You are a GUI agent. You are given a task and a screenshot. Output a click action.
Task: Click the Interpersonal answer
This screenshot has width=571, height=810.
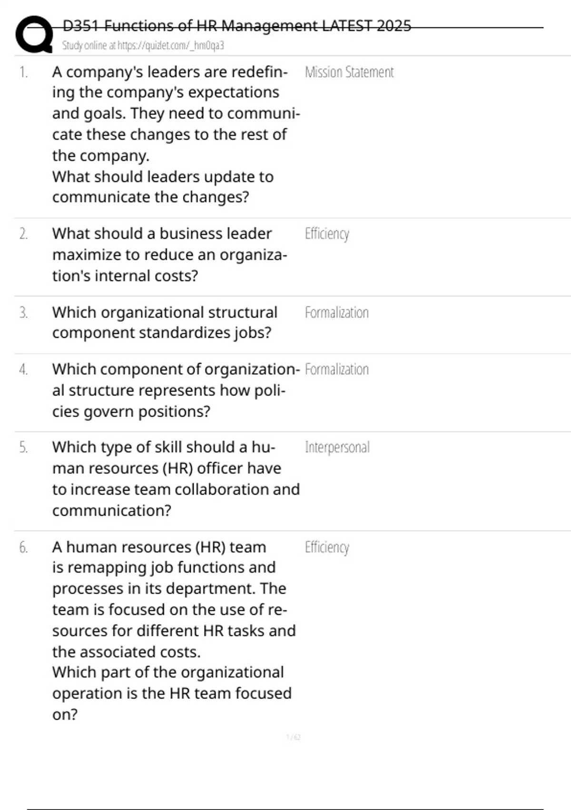pyautogui.click(x=337, y=448)
